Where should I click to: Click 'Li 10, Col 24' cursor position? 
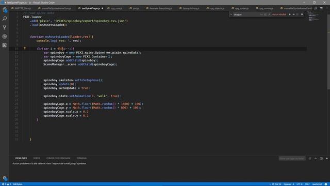275,184
